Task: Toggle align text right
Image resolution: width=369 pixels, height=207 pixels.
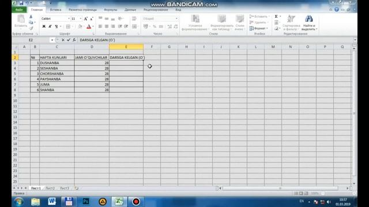Action: click(113, 26)
